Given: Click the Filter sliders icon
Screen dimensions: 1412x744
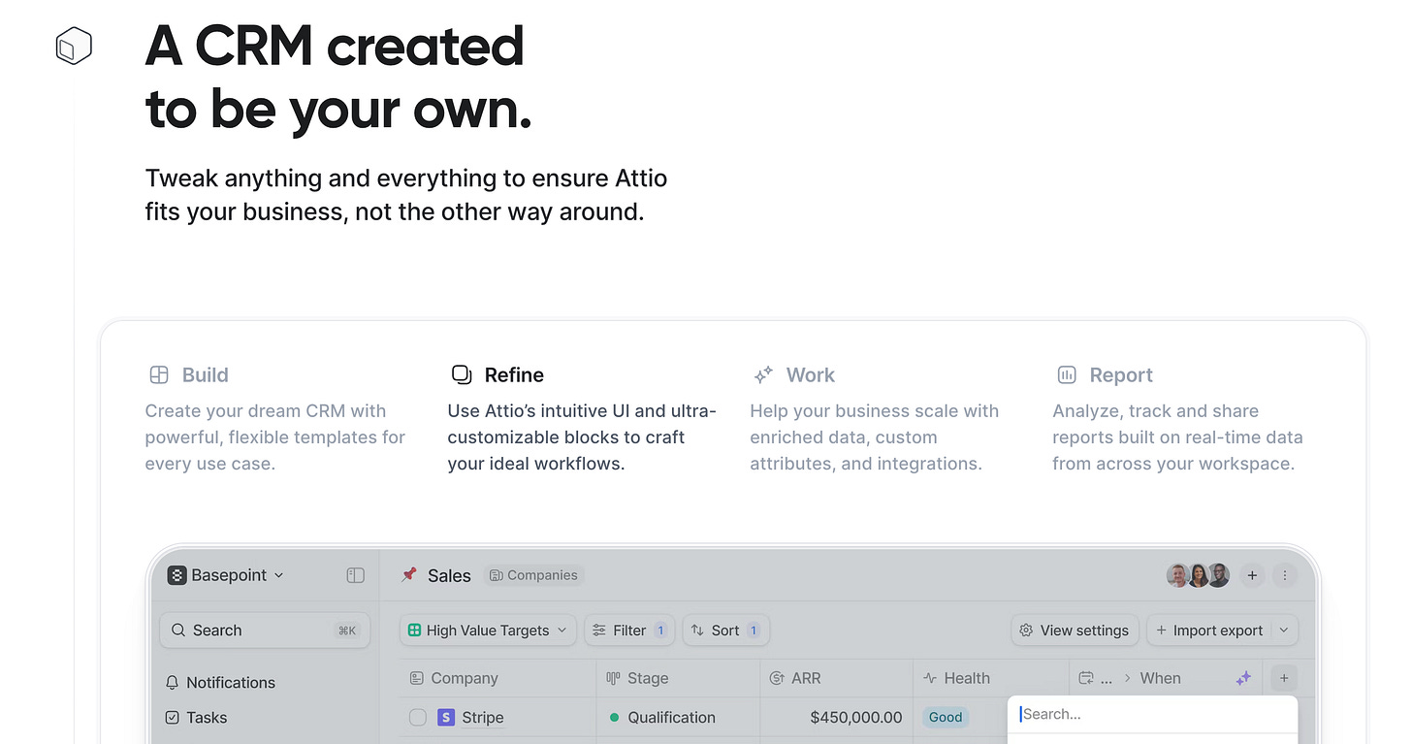Looking at the screenshot, I should pyautogui.click(x=599, y=631).
